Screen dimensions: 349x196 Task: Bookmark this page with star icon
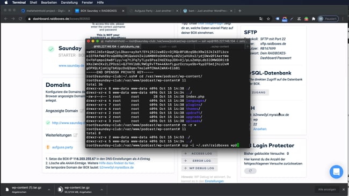[x=268, y=19]
